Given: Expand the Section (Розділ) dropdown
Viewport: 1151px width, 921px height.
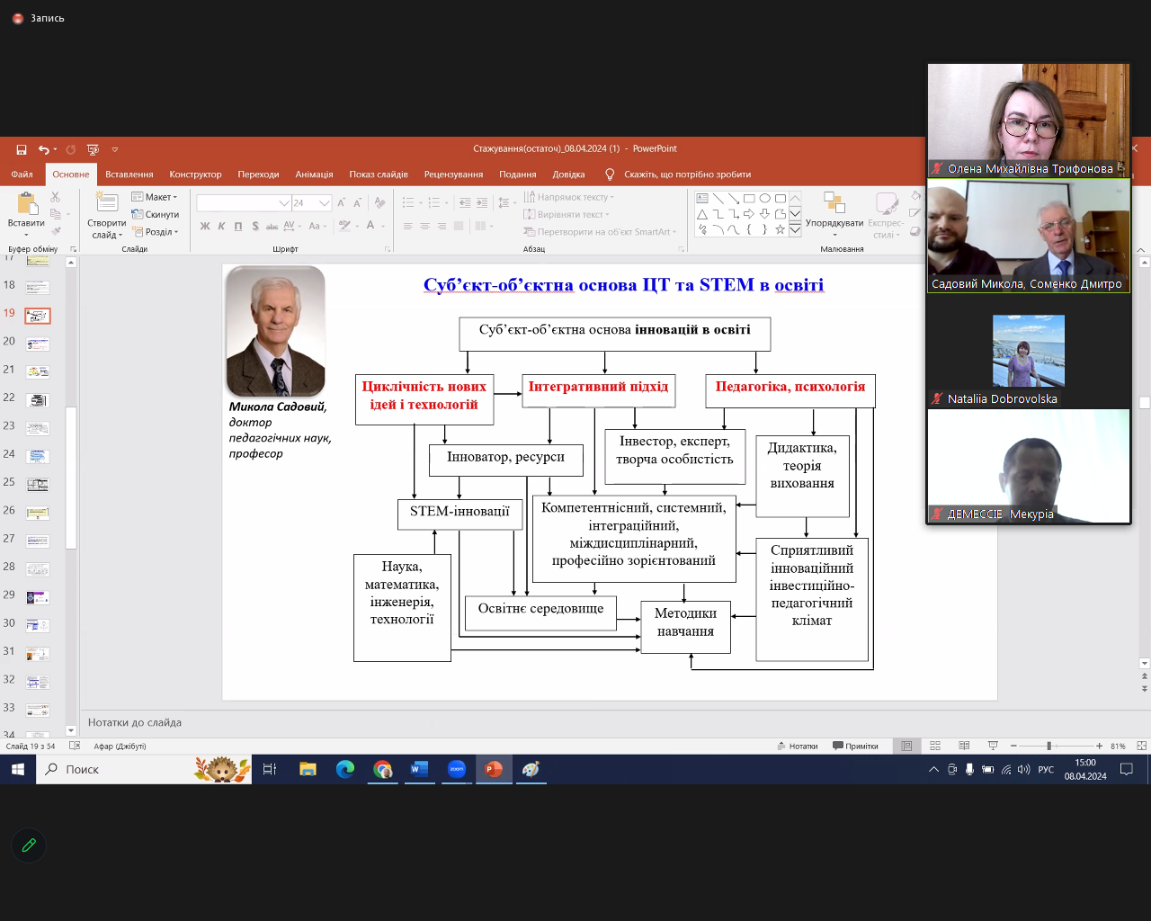Looking at the screenshot, I should (156, 231).
